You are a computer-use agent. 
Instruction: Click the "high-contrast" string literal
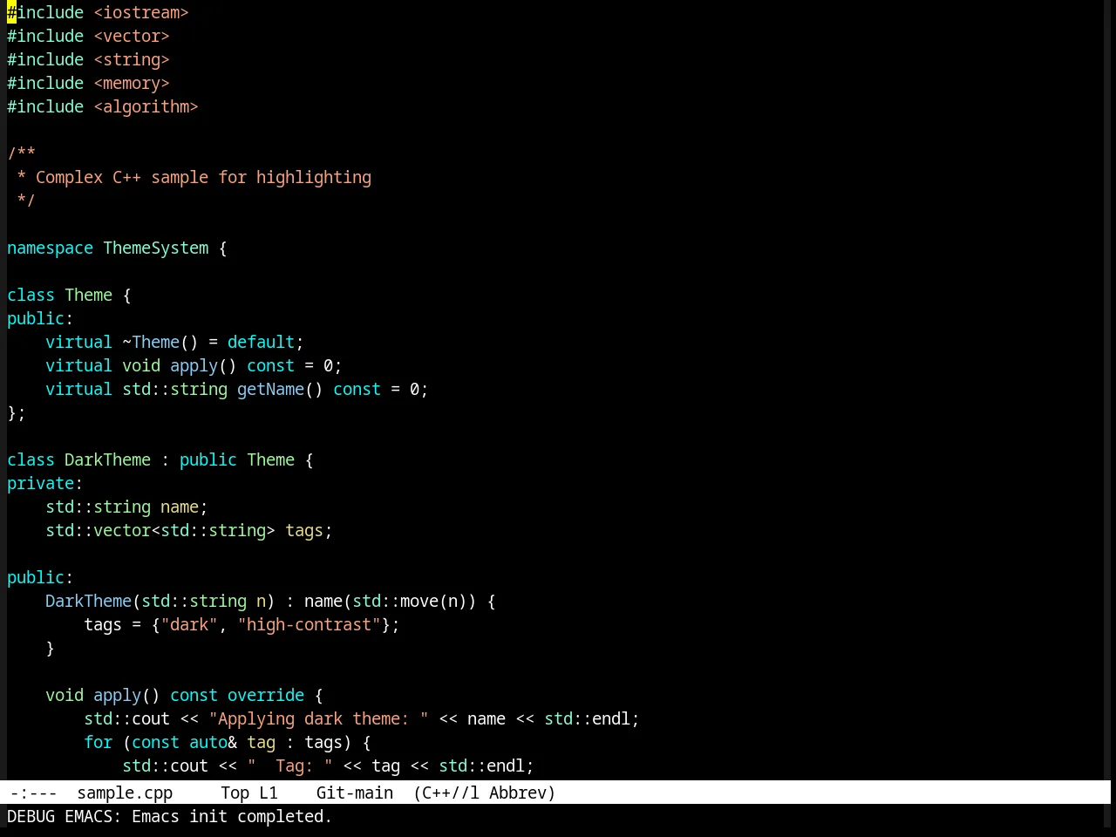(309, 624)
